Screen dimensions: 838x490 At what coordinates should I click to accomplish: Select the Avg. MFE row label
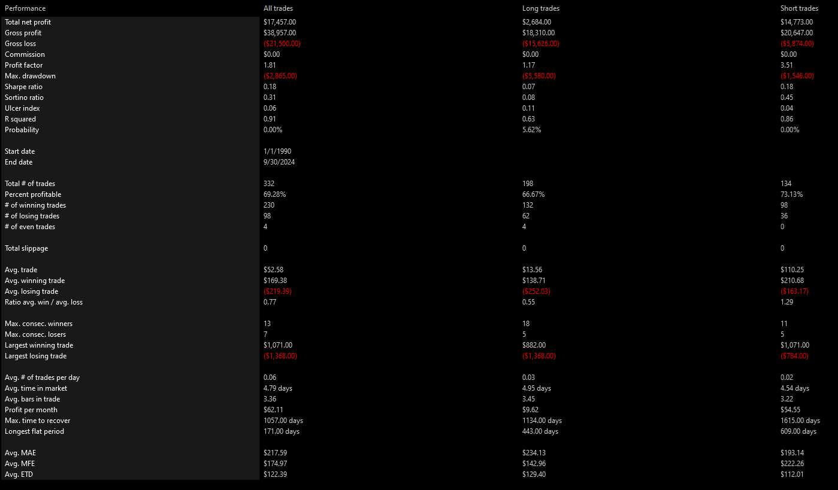20,464
